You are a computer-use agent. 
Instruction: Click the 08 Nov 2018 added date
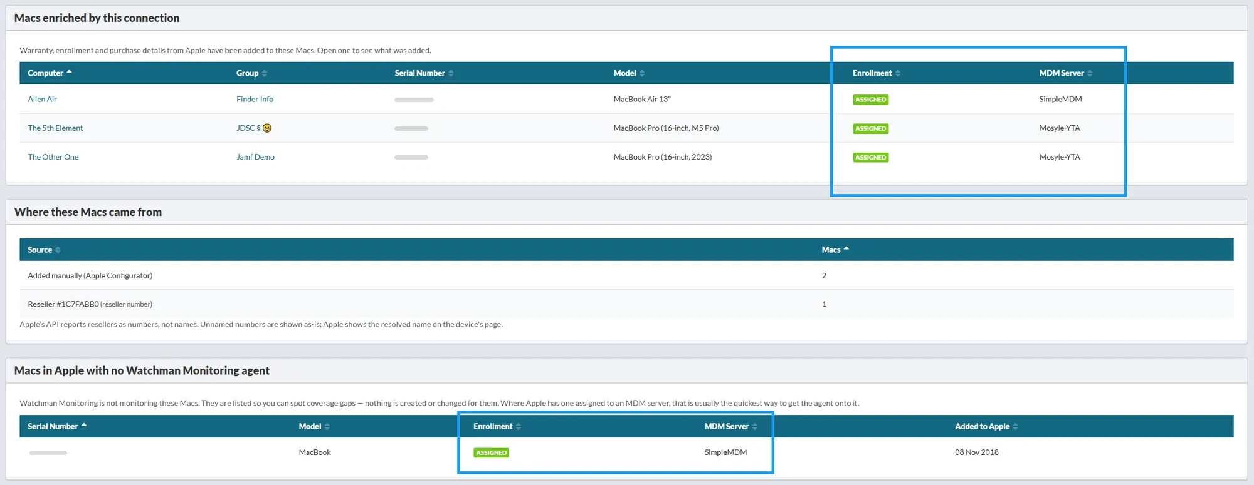point(977,452)
